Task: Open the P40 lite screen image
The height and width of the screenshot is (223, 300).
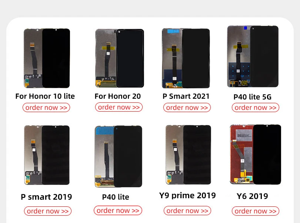Action: tap(119, 156)
